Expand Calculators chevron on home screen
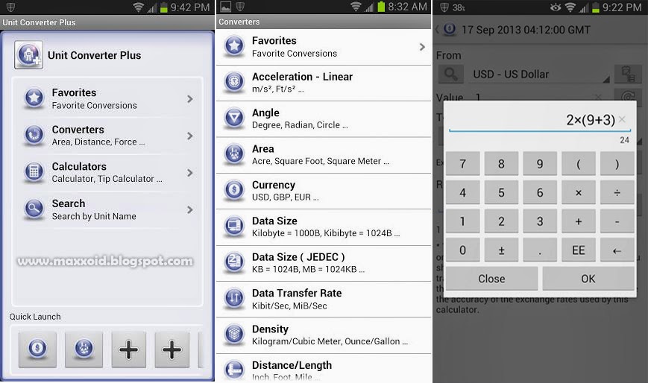The image size is (648, 383). (189, 172)
